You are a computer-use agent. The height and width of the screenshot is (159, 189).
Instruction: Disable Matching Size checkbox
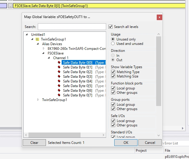[113, 76]
